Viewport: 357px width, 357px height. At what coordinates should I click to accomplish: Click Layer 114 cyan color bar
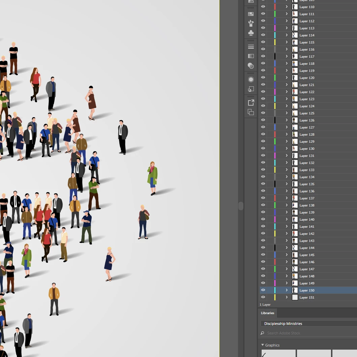(x=275, y=35)
